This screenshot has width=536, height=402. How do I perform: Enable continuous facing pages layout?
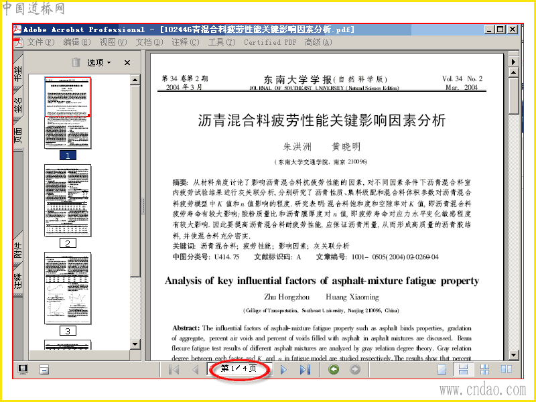click(484, 370)
